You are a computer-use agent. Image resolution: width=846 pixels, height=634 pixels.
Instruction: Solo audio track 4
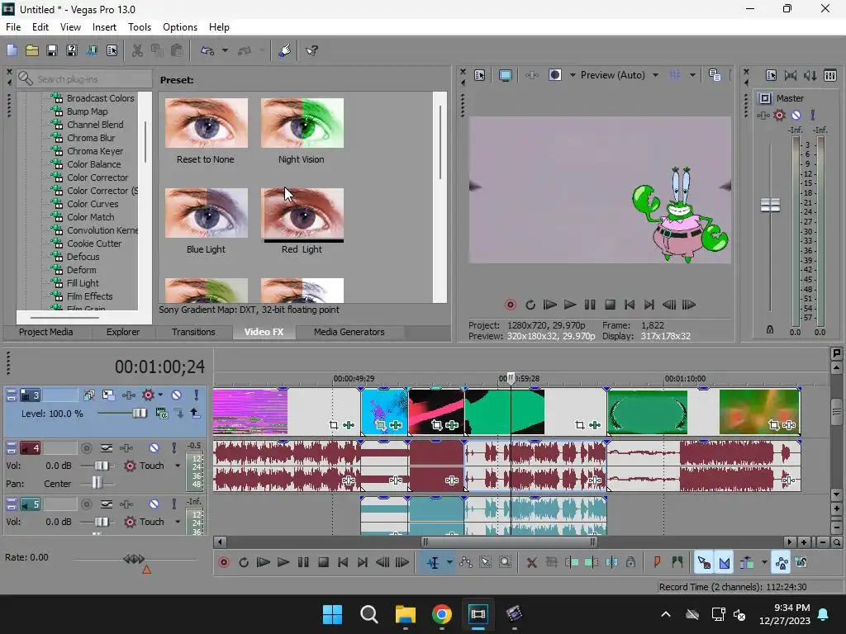point(173,448)
